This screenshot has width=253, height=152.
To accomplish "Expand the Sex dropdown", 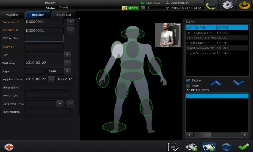I will pyautogui.click(x=67, y=54).
